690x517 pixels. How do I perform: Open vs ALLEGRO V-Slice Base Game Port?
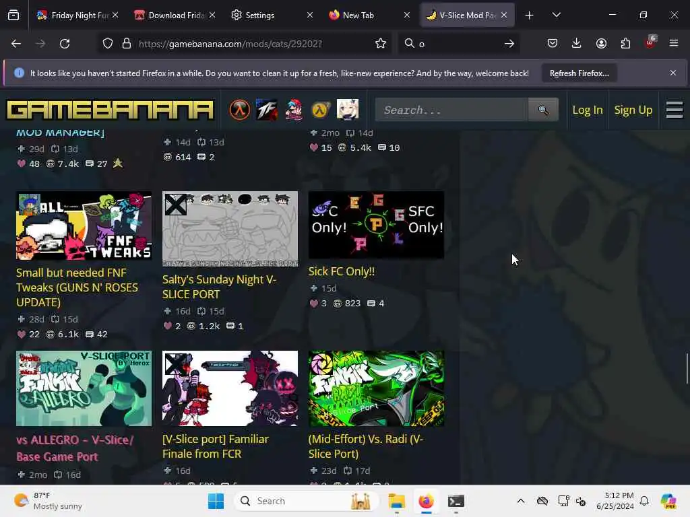click(75, 448)
